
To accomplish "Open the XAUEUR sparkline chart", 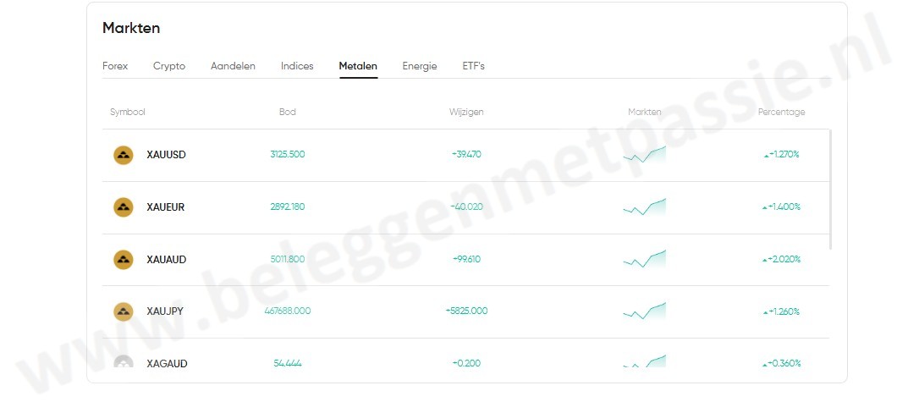I will 645,206.
